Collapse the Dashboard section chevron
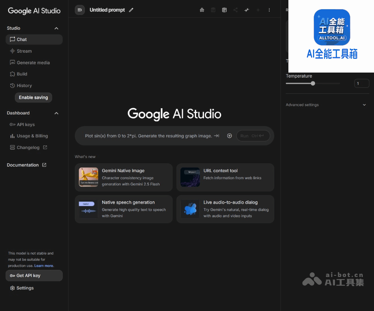374x311 pixels. tap(56, 113)
